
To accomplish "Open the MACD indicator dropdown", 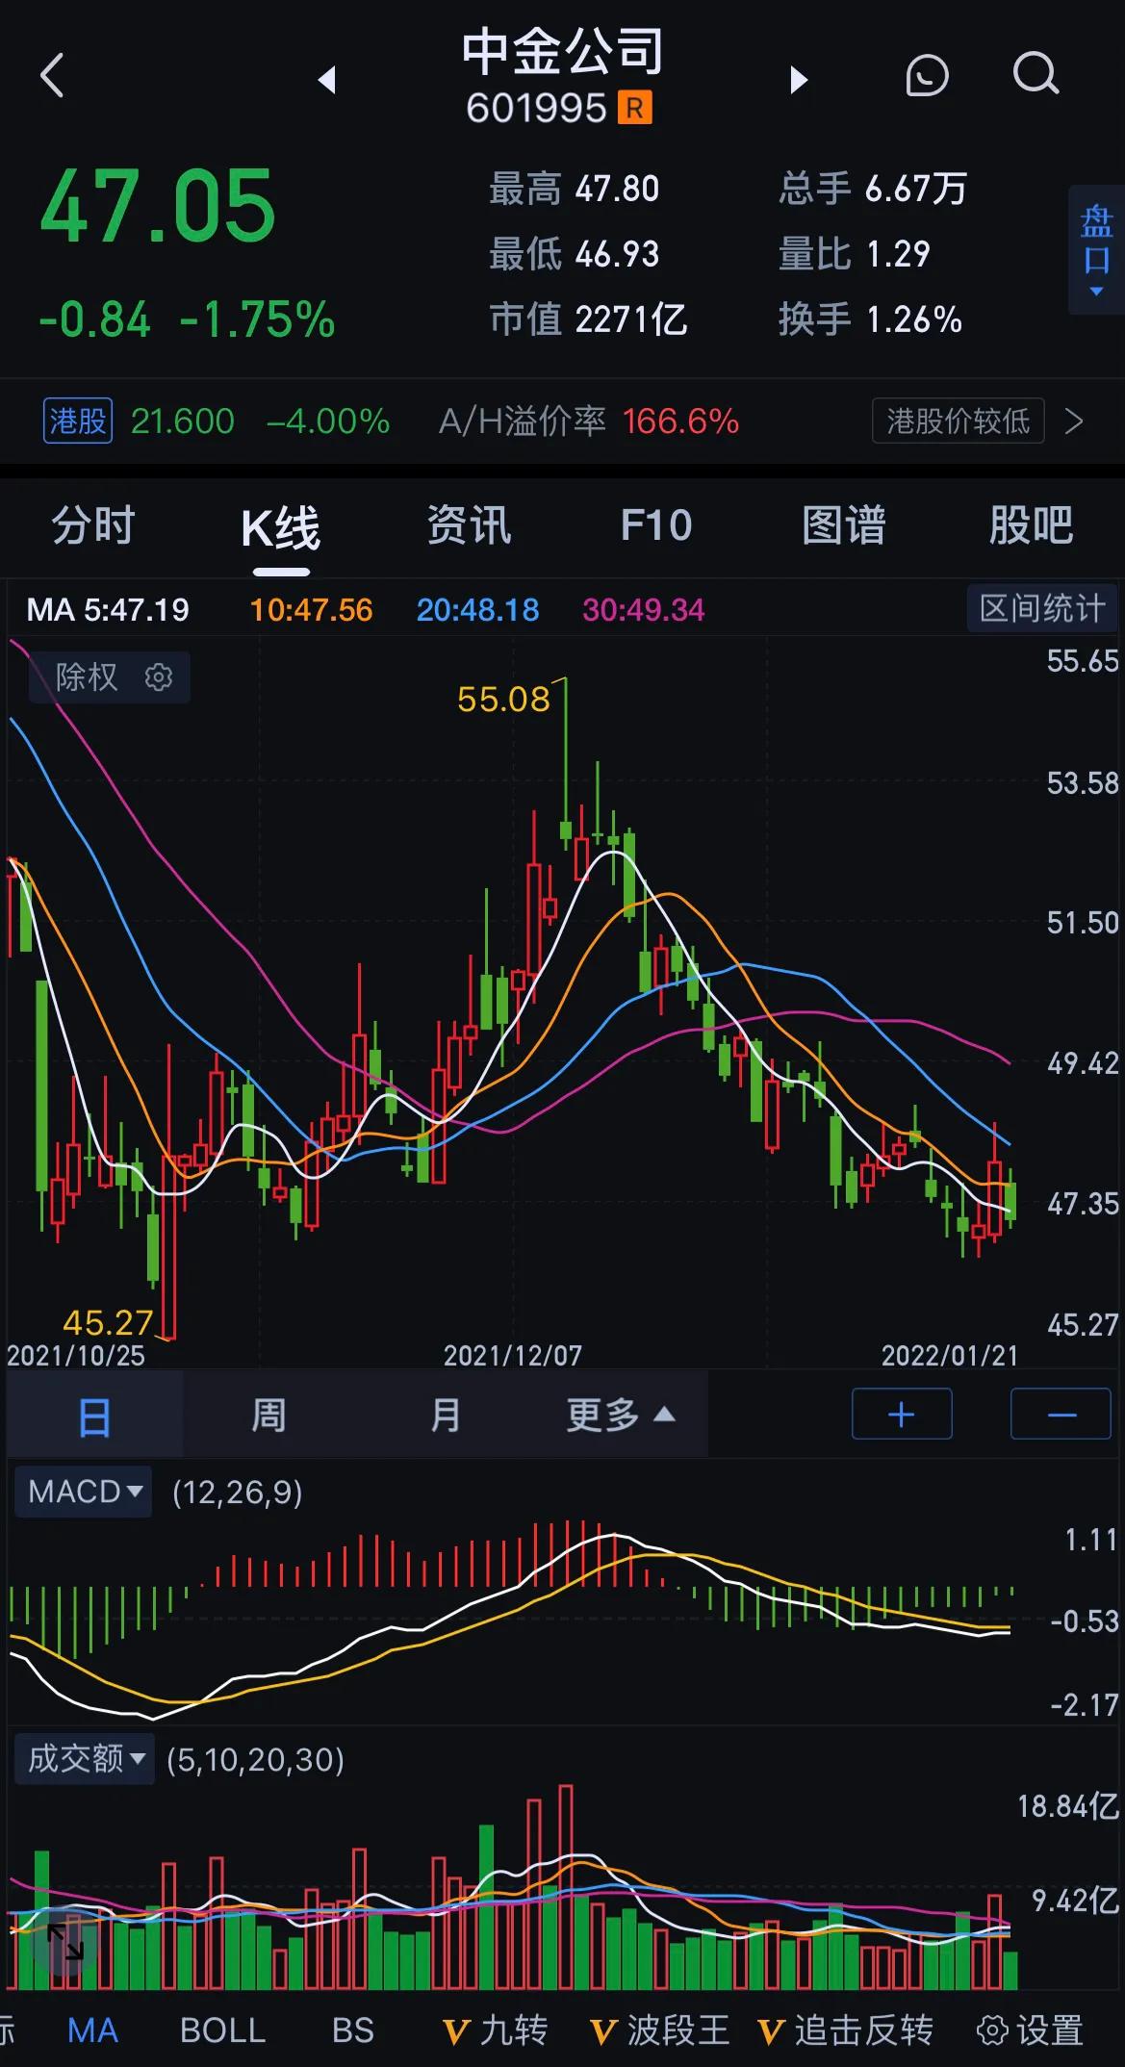I will click(84, 1492).
